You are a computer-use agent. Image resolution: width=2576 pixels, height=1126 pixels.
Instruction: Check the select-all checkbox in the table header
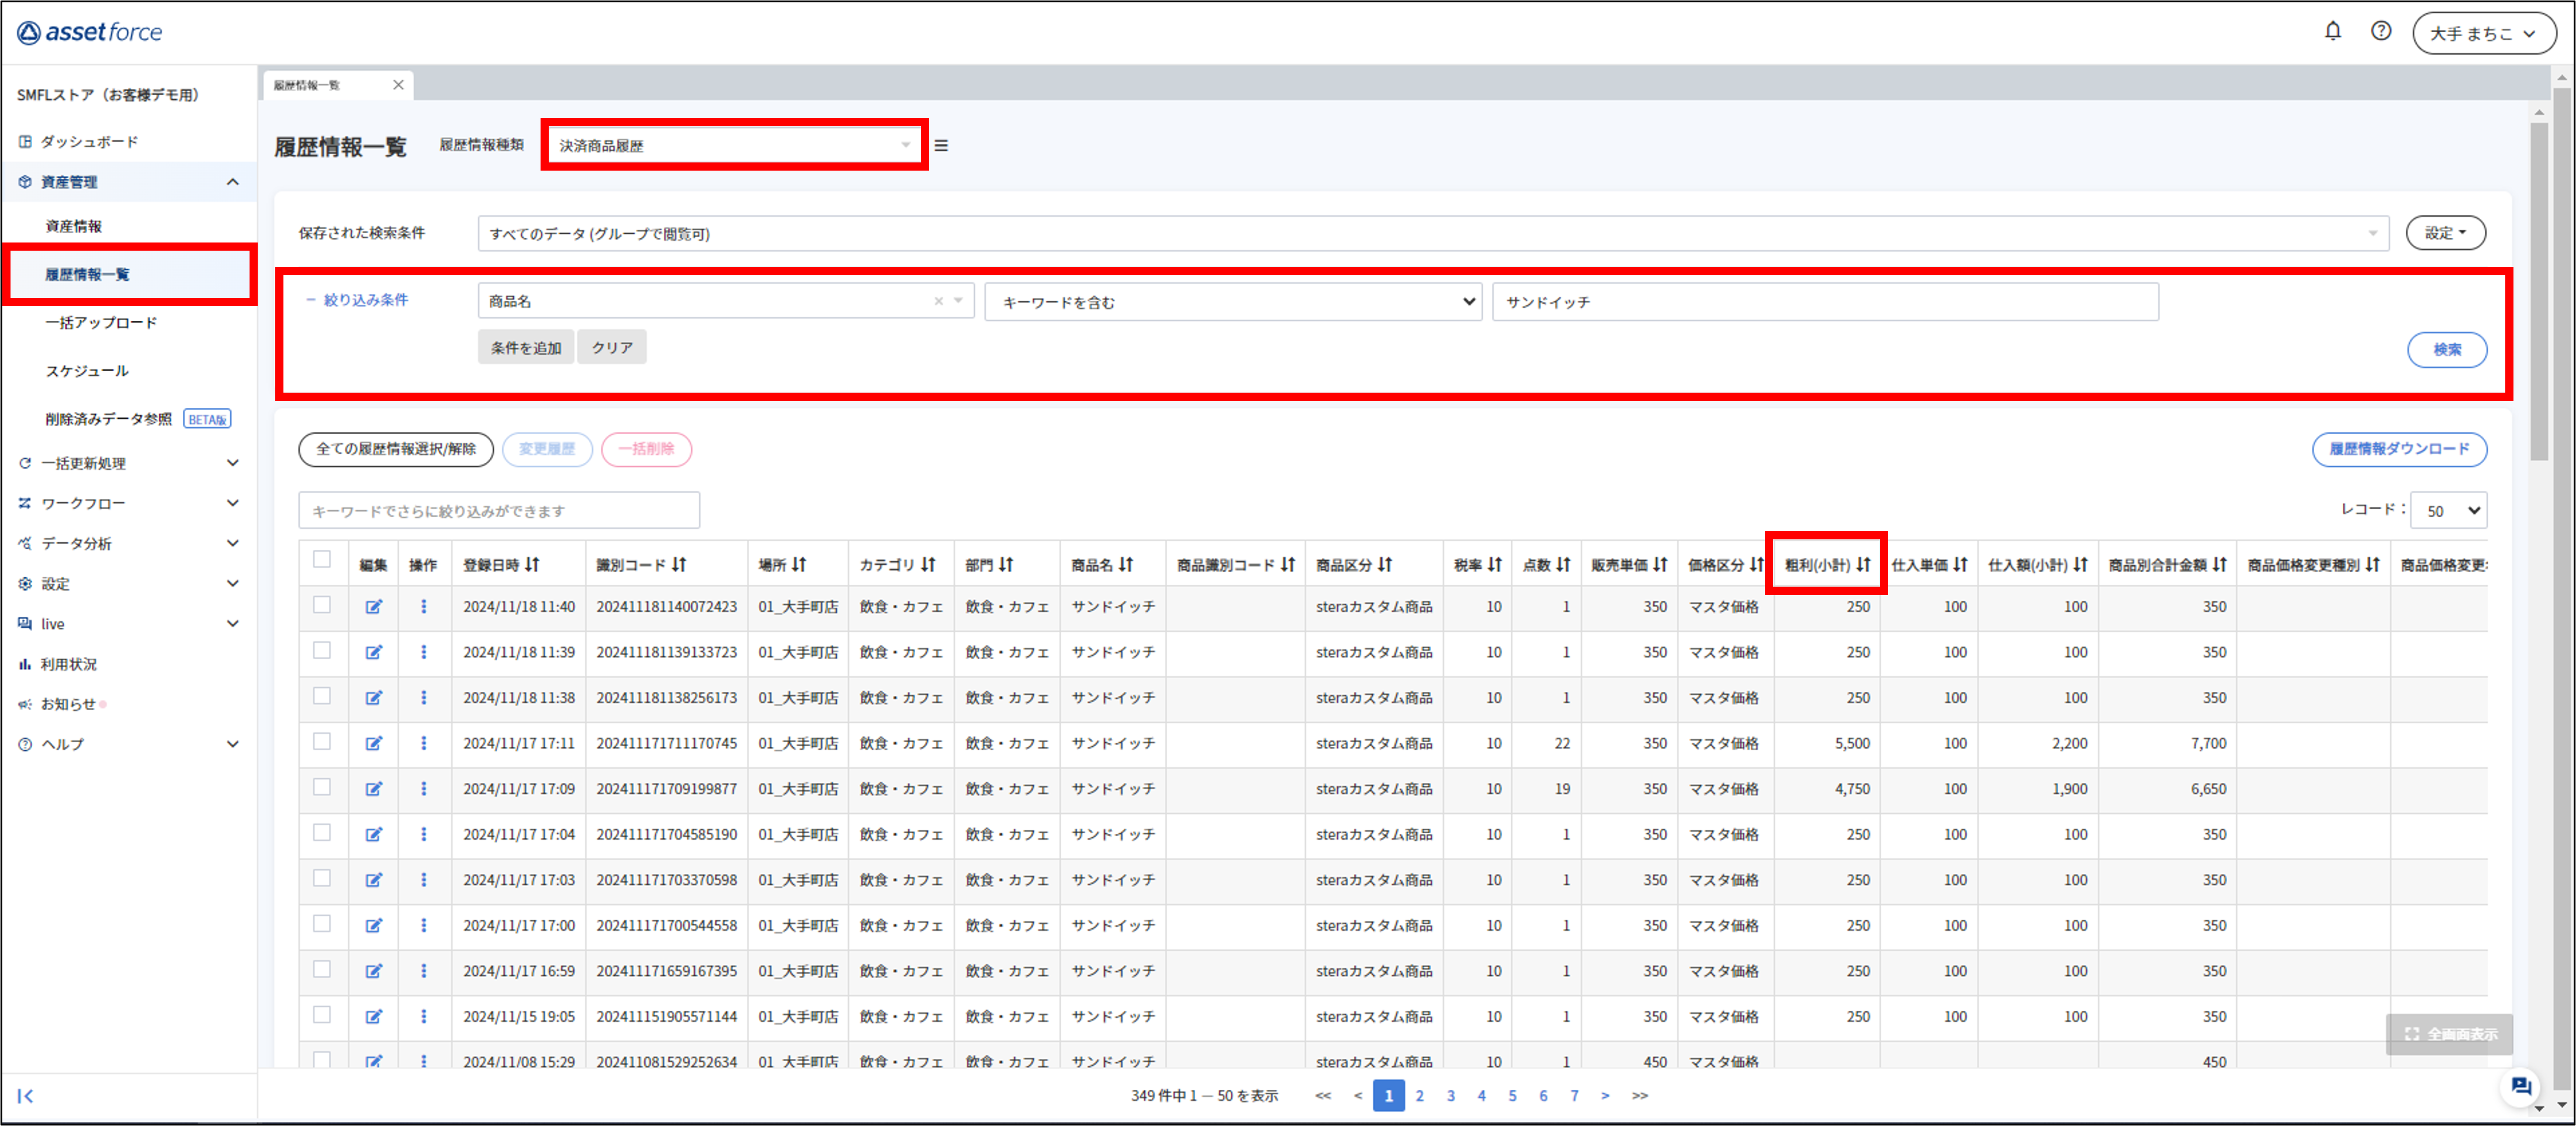click(322, 560)
